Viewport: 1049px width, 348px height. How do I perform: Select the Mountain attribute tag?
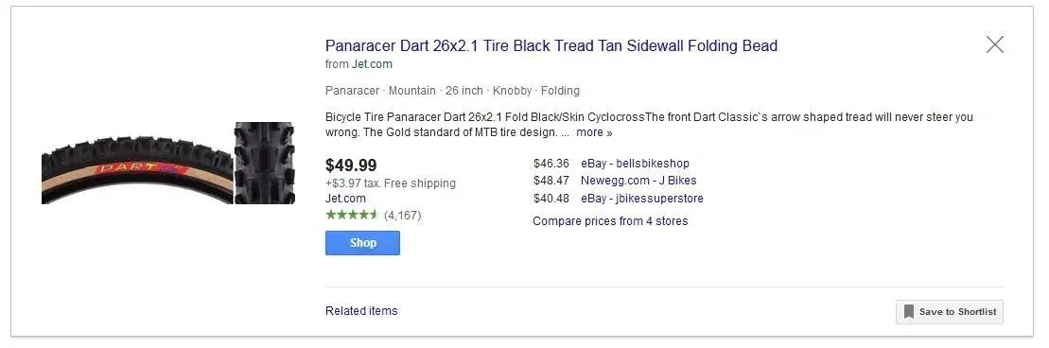tap(412, 91)
